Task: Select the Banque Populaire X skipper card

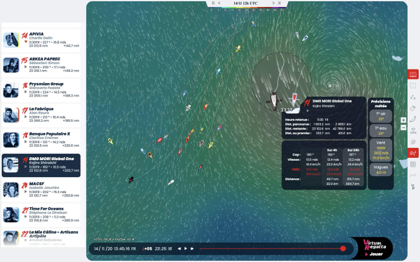Action: pyautogui.click(x=41, y=140)
